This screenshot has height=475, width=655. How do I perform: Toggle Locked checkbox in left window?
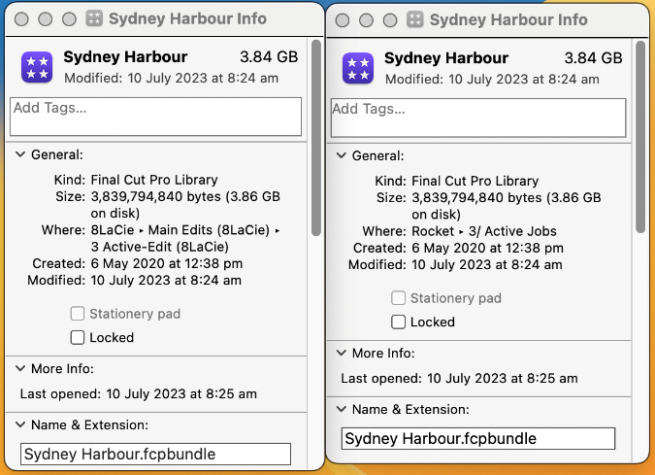[x=78, y=337]
